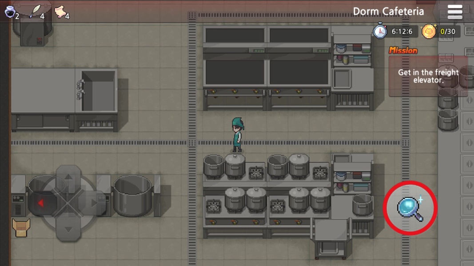Tap the large empty sink basin
The image size is (474, 266).
98,90
